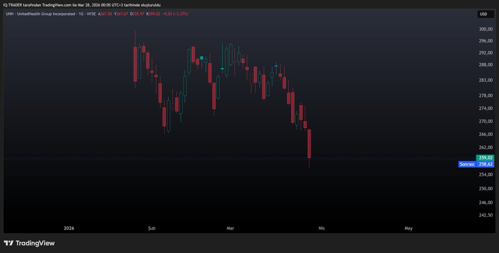Click the May label on the time axis
This screenshot has width=499, height=253.
408,228
